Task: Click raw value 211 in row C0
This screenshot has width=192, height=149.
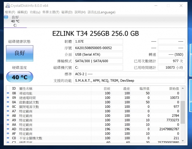Action: (x=176, y=138)
